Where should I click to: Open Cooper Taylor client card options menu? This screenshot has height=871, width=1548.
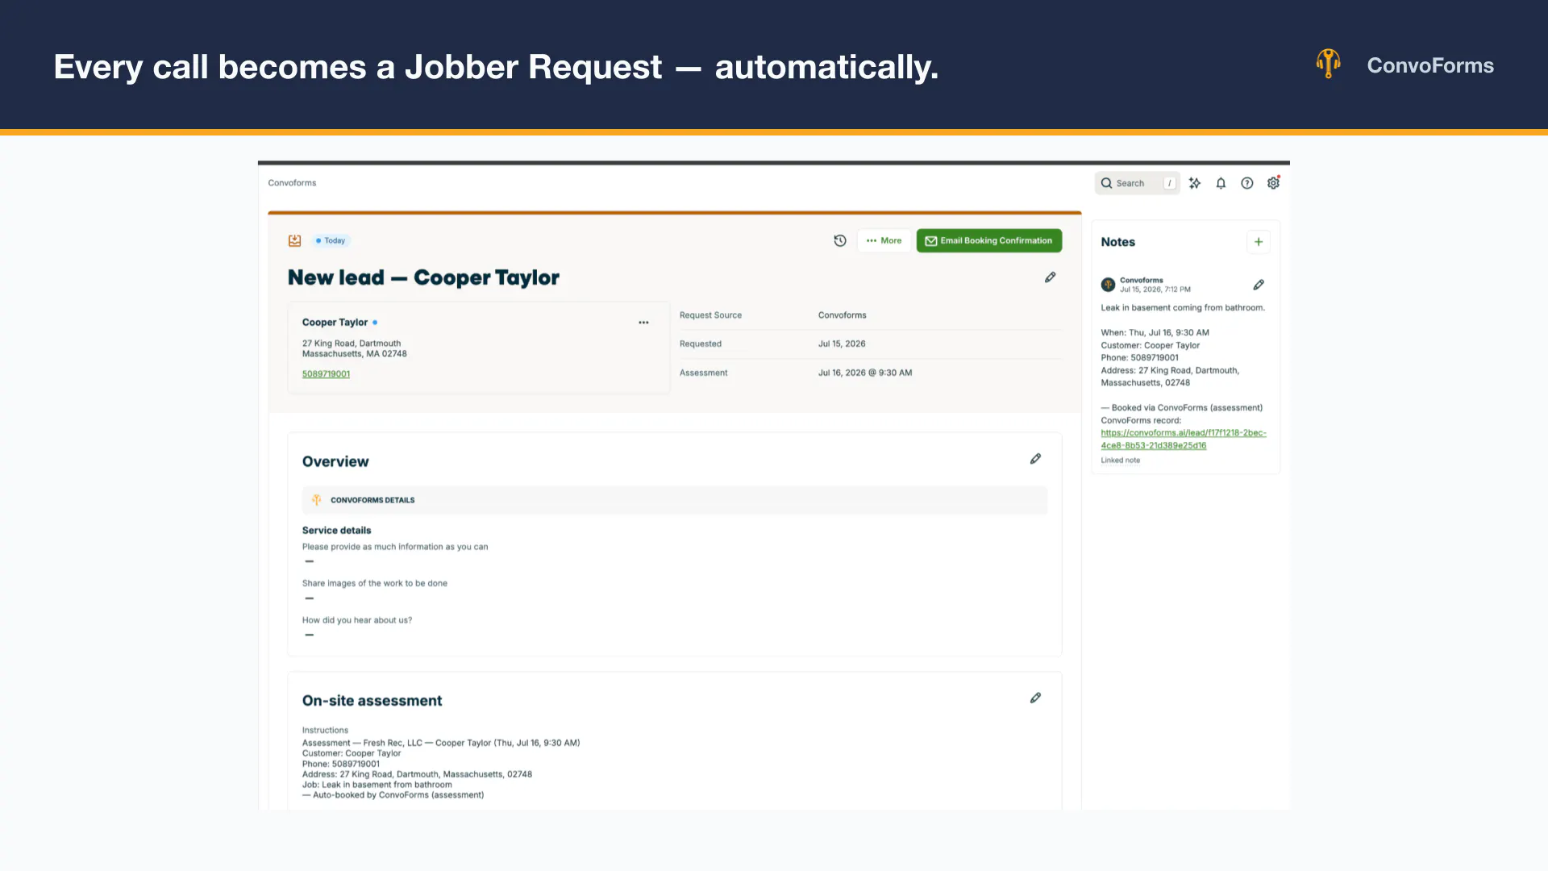click(643, 323)
